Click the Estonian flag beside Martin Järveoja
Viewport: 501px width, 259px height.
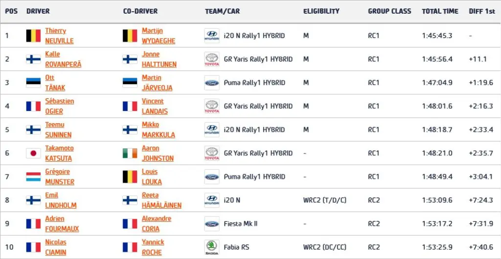(130, 83)
